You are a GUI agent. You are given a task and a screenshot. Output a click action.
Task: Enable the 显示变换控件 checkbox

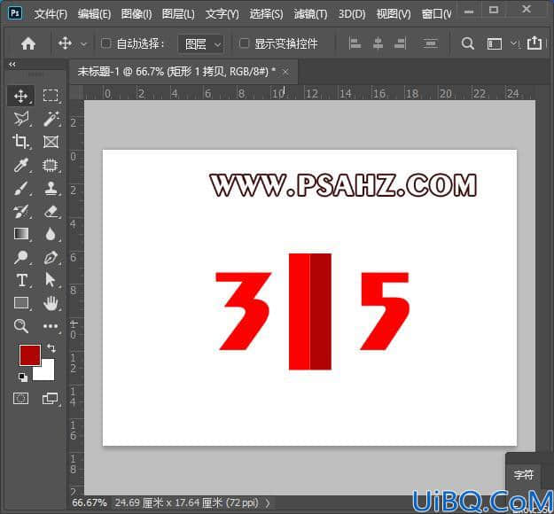(x=244, y=43)
